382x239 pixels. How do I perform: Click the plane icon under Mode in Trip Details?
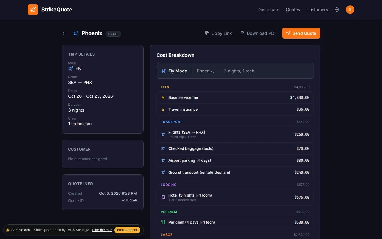coord(71,69)
